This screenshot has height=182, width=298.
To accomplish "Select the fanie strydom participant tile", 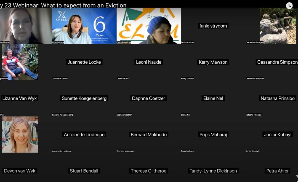I will click(213, 26).
